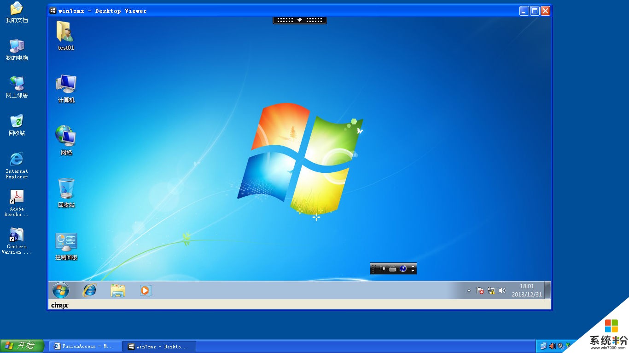Click the CH input language indicator
Viewport: 629px width, 353px height.
[x=383, y=269]
